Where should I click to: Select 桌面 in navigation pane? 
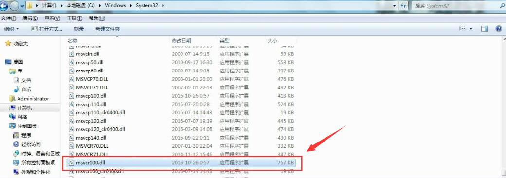[x=18, y=62]
